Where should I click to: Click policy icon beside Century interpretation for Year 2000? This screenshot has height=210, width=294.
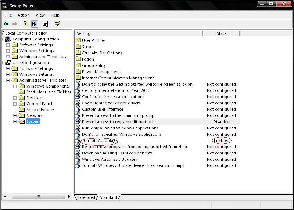(78, 90)
